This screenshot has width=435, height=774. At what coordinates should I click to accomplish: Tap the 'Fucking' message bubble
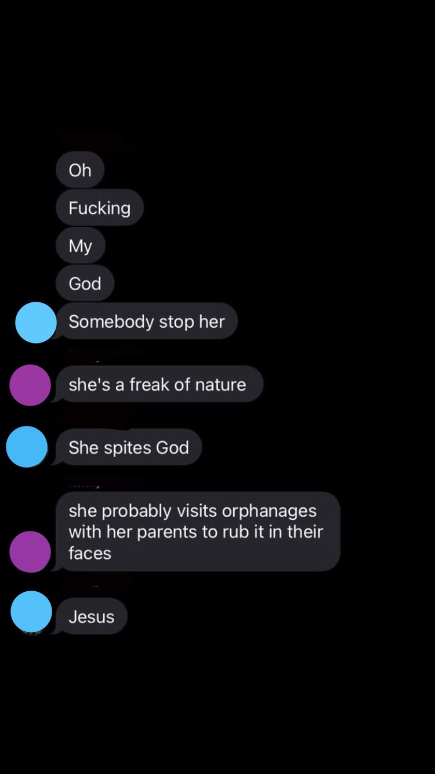pyautogui.click(x=100, y=208)
